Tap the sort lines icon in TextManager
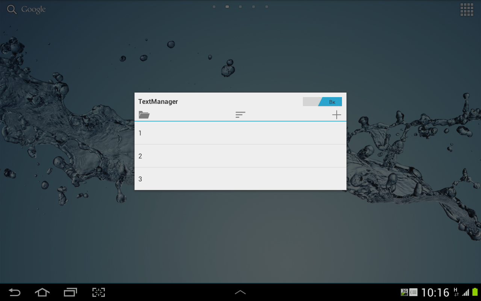Screen dimensions: 481x301 click(x=240, y=115)
